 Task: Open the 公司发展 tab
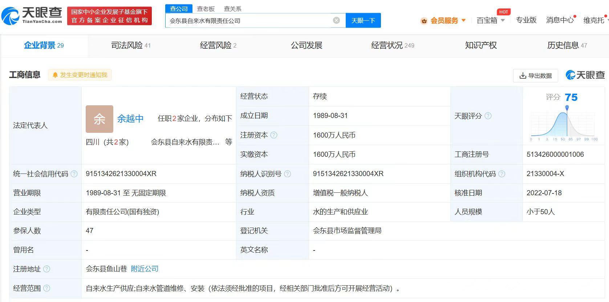coord(306,45)
